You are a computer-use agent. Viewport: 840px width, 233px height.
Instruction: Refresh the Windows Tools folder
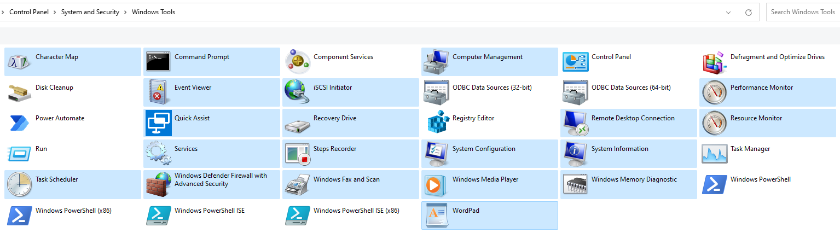pos(749,12)
